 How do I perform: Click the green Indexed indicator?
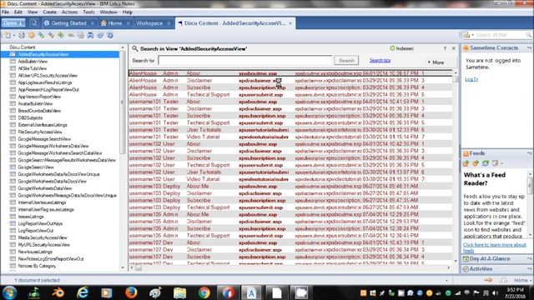tap(401, 48)
